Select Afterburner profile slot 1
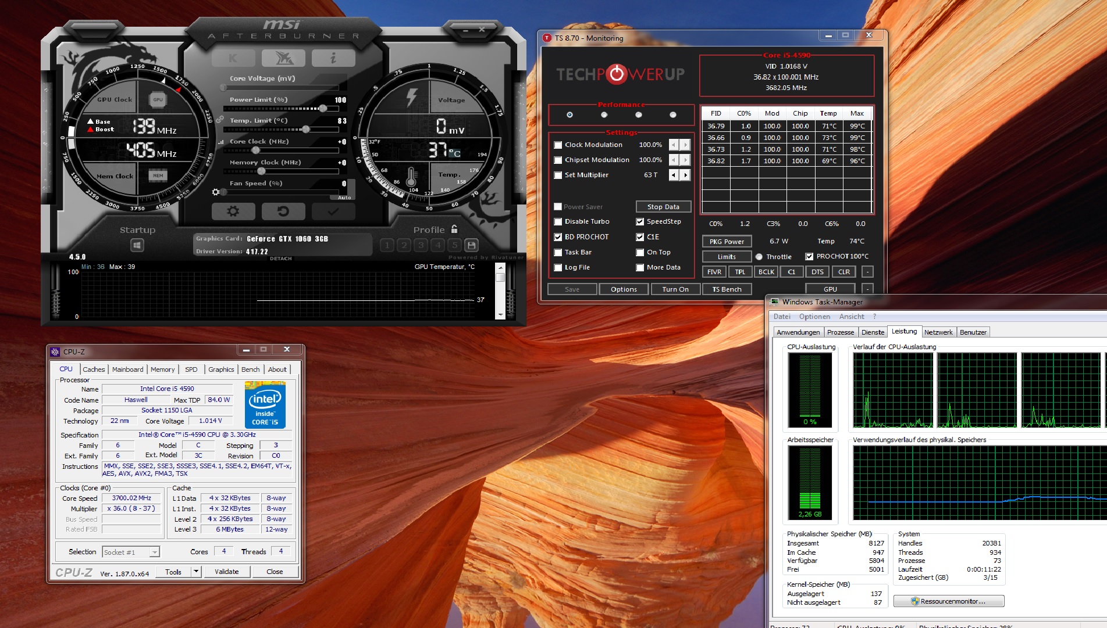Viewport: 1107px width, 628px height. coord(387,245)
